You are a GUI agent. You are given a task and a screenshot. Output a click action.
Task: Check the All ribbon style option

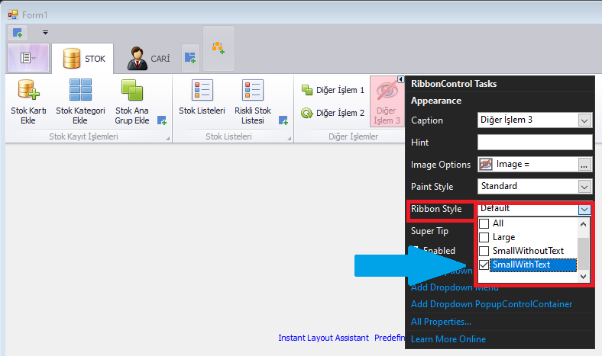[484, 223]
